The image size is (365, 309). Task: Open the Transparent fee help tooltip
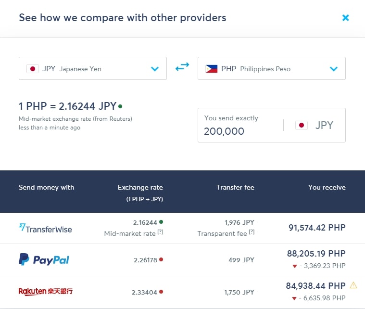pyautogui.click(x=252, y=232)
